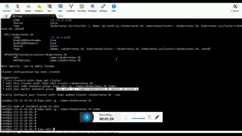Screen dimensions: 242x136
Task: Click the highlighted kops edit ig master command
Action: (98, 89)
